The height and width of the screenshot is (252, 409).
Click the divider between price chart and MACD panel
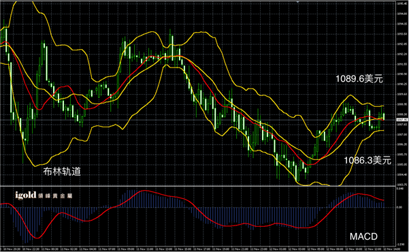[198, 186]
